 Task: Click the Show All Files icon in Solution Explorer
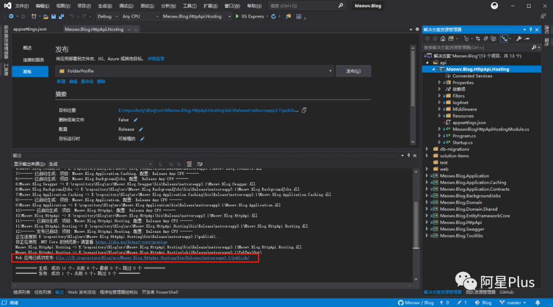(494, 39)
